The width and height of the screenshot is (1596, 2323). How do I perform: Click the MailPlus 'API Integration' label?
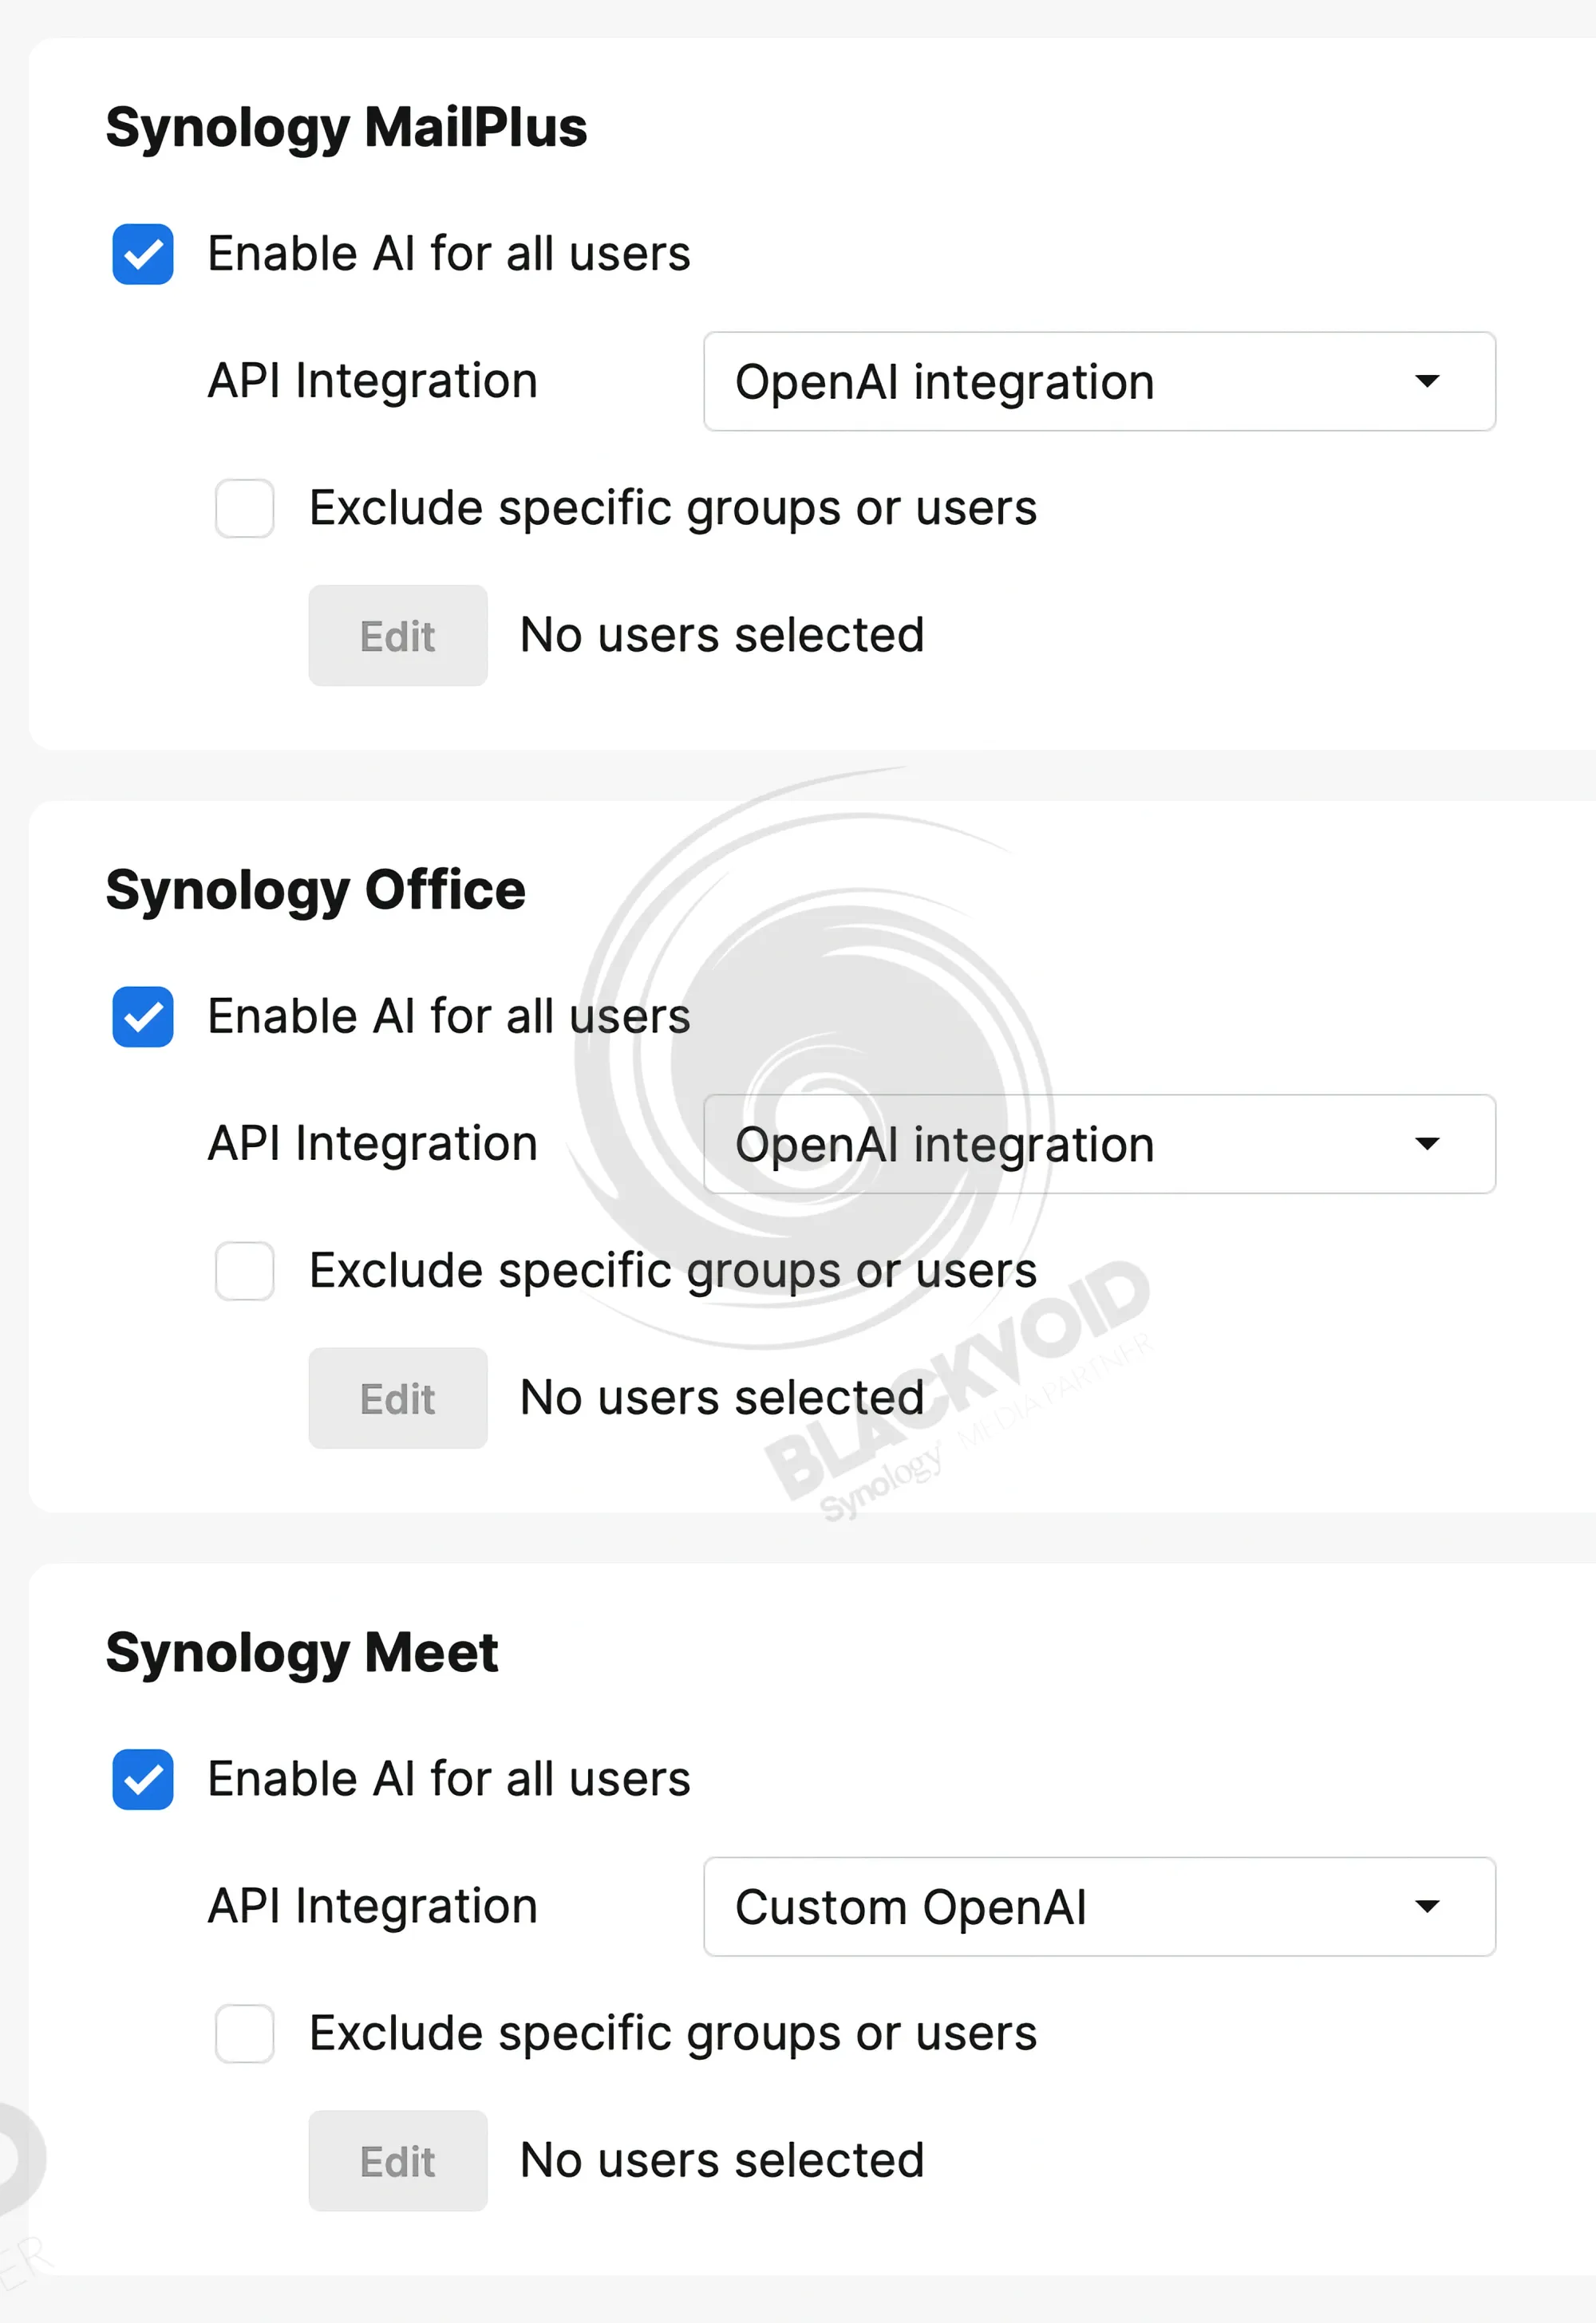pos(372,382)
